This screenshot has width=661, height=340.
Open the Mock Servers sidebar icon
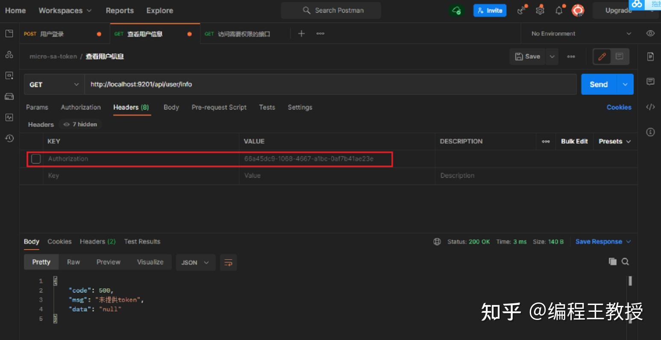point(9,96)
